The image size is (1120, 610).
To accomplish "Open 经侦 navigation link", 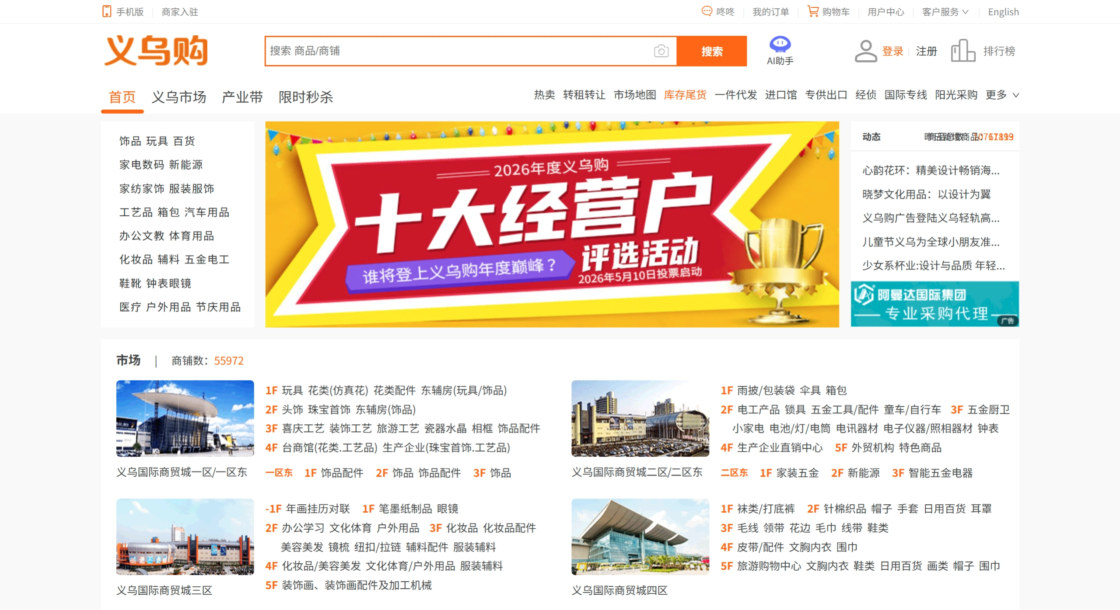I will pyautogui.click(x=866, y=95).
